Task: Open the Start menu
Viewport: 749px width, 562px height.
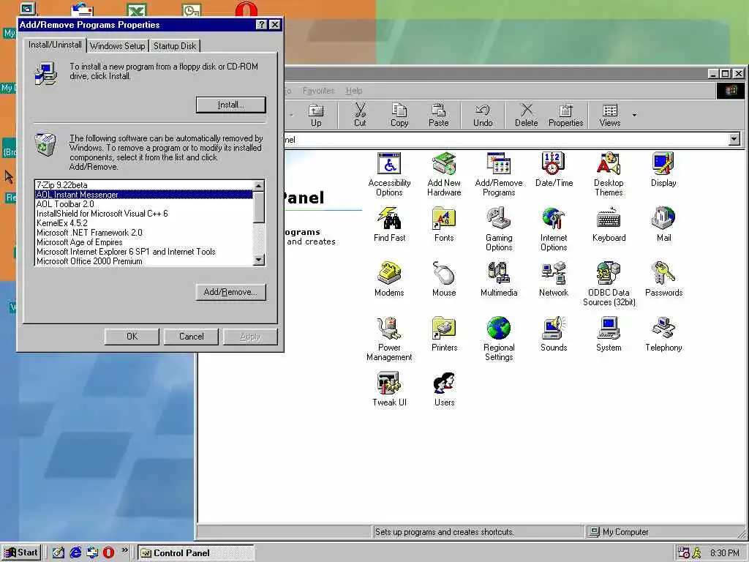Action: click(x=21, y=552)
